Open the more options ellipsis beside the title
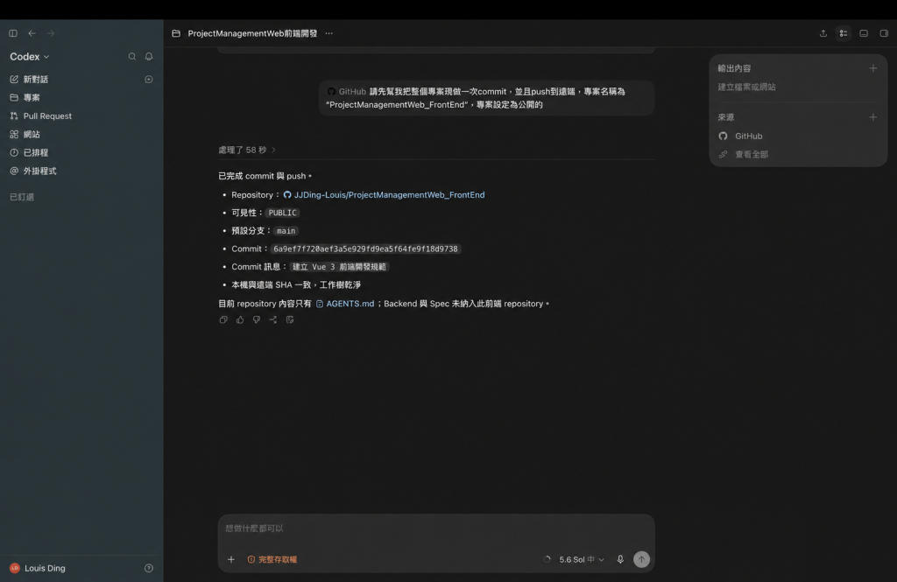This screenshot has width=897, height=582. coord(329,33)
